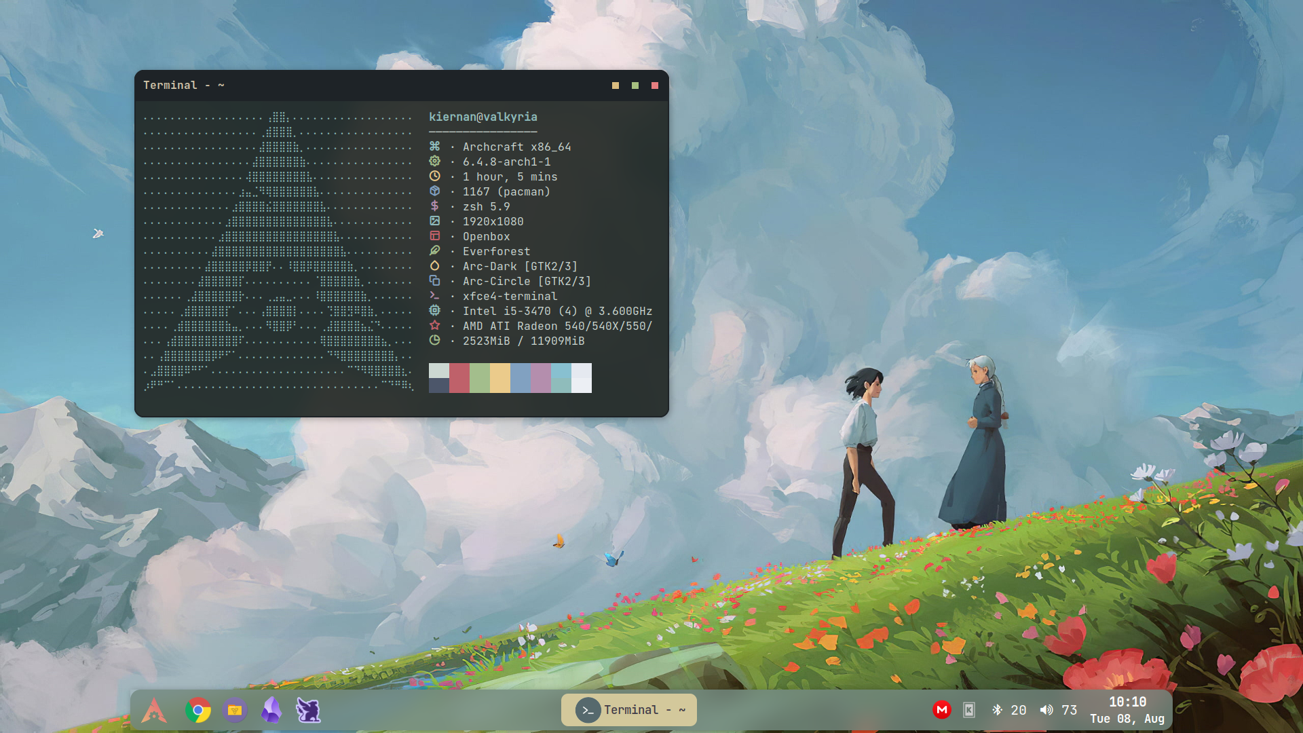Click the terminal prompt icon on the taskbar button

588,710
